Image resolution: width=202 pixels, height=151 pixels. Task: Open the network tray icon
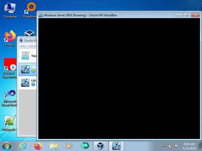[164, 146]
